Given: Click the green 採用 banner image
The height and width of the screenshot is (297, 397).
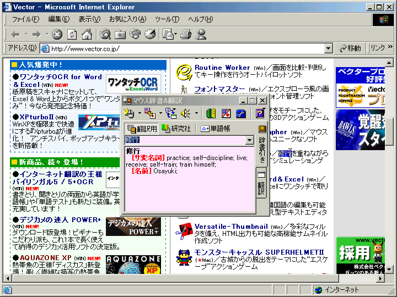Looking at the screenshot, I should pyautogui.click(x=360, y=255).
